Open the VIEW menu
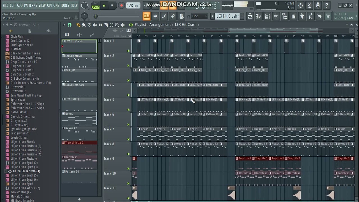This screenshot has height=202, width=359. pyautogui.click(x=42, y=5)
